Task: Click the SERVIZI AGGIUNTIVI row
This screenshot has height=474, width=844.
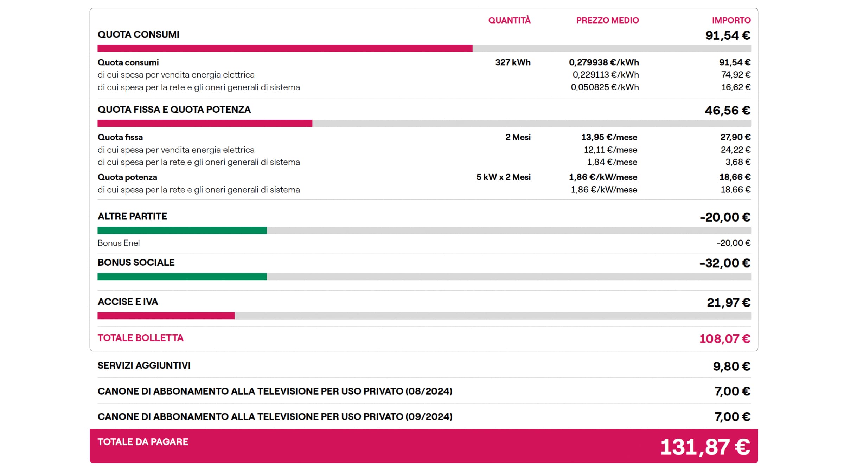Action: coord(144,366)
